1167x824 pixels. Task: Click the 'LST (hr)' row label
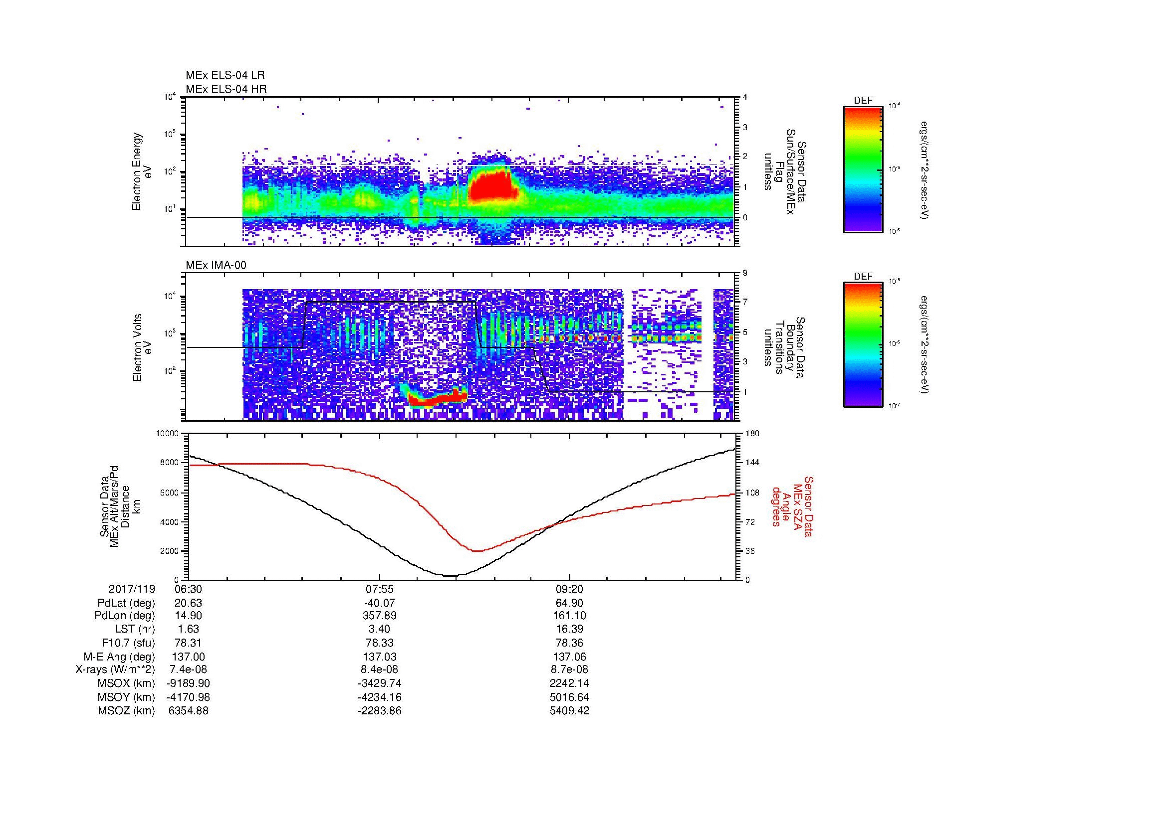(135, 629)
